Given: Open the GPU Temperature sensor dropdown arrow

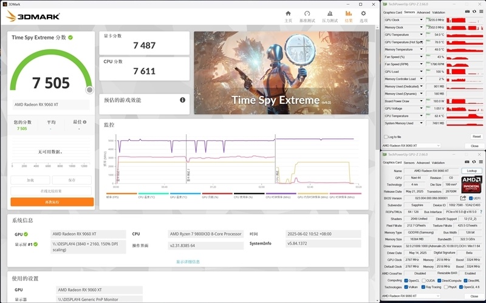Looking at the screenshot, I should [x=421, y=35].
